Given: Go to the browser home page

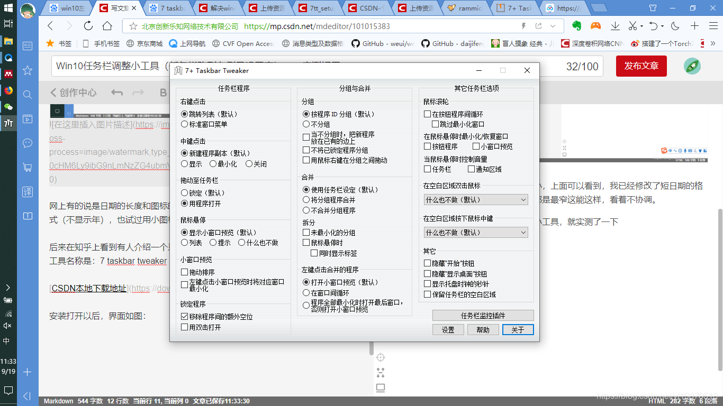Looking at the screenshot, I should pyautogui.click(x=107, y=26).
